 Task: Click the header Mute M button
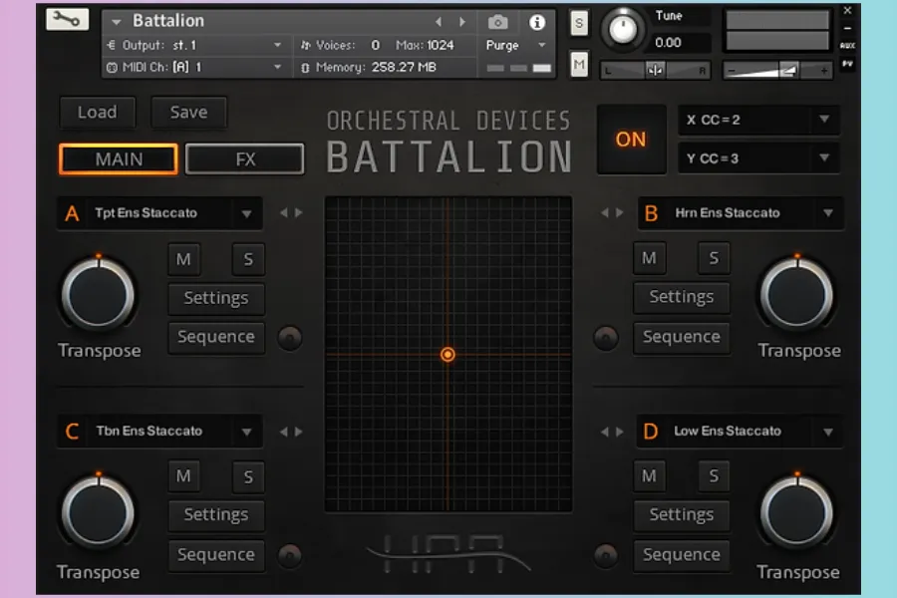point(579,65)
